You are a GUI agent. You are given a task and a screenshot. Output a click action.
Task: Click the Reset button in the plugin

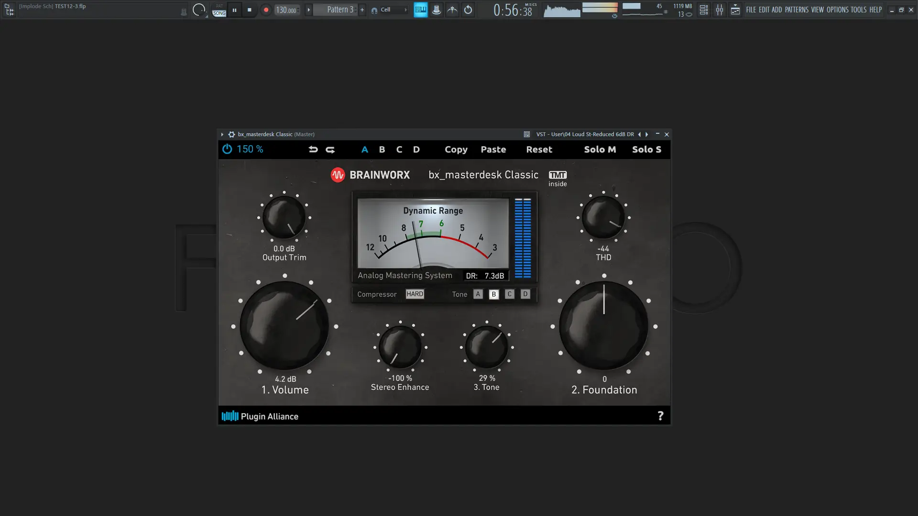pyautogui.click(x=539, y=150)
